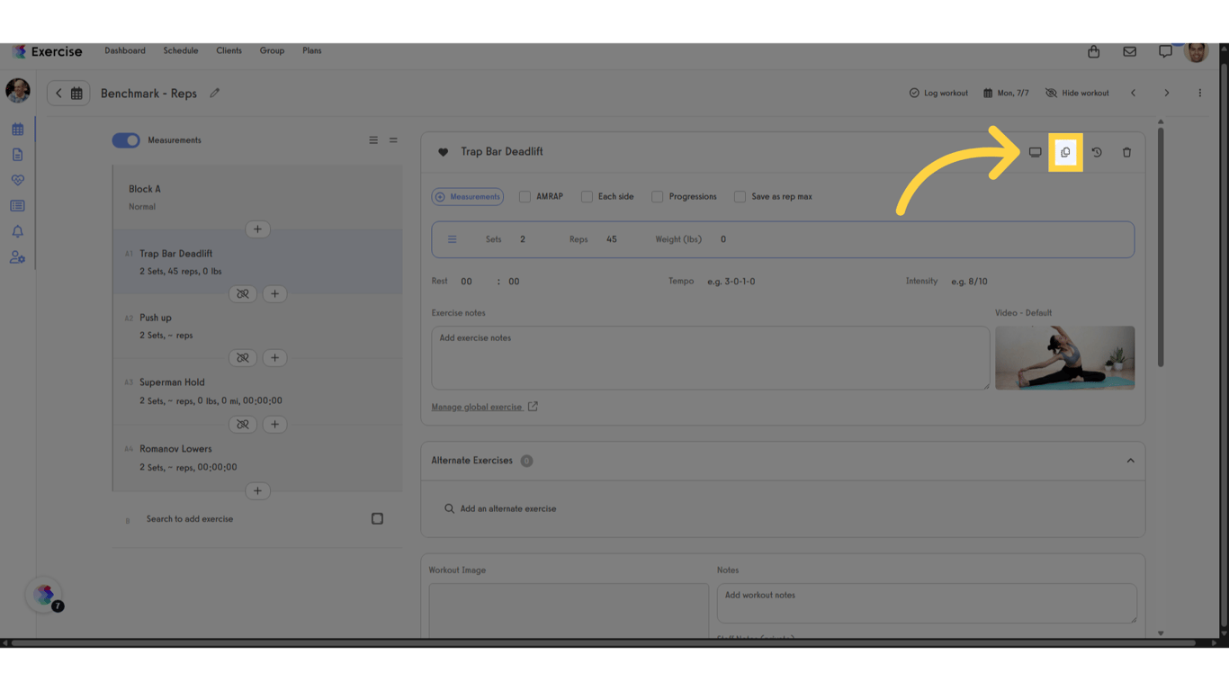Click the drag handle in the Sets row

coord(453,239)
